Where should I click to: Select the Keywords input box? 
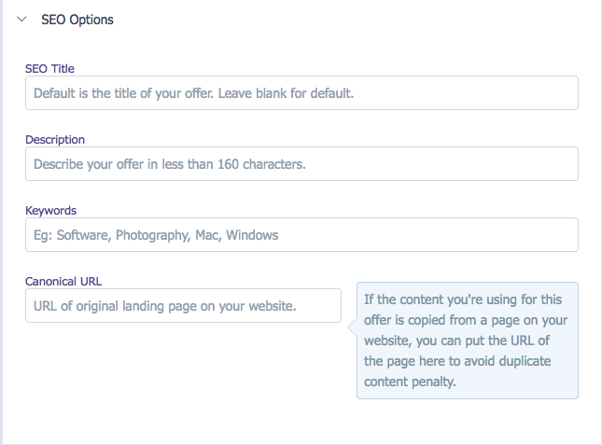click(301, 235)
